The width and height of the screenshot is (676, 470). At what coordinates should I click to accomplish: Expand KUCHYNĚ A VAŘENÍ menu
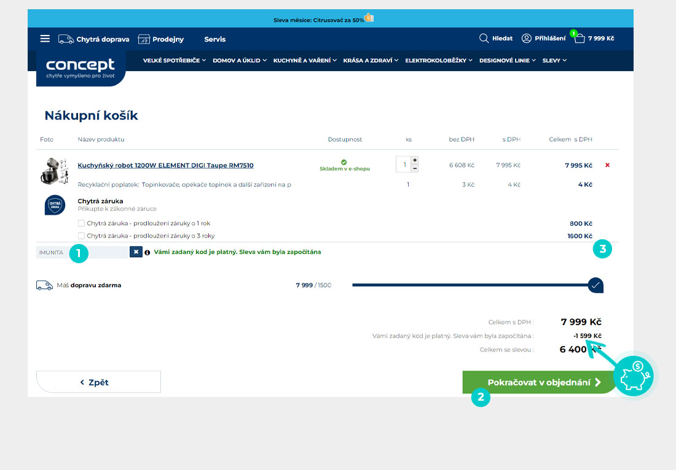point(305,61)
